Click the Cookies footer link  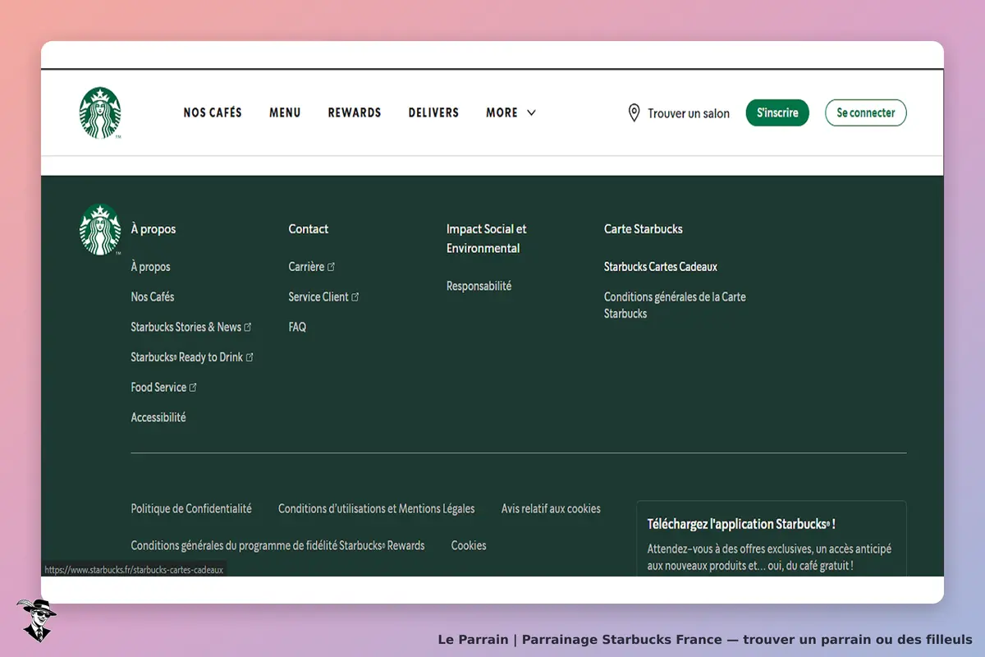469,545
